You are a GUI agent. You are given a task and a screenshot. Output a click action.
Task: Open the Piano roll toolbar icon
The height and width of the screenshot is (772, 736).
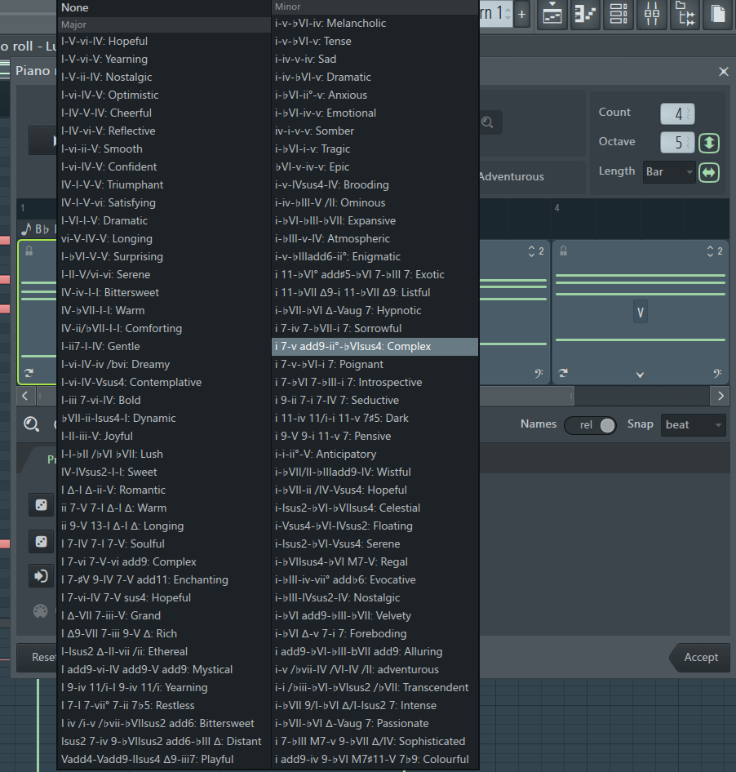point(585,14)
